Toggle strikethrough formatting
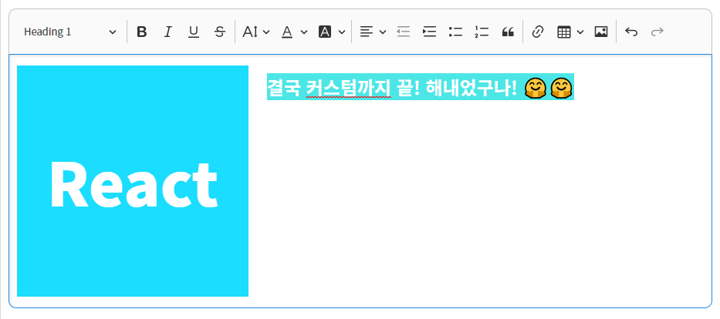Viewport: 720px width, 319px height. [220, 32]
